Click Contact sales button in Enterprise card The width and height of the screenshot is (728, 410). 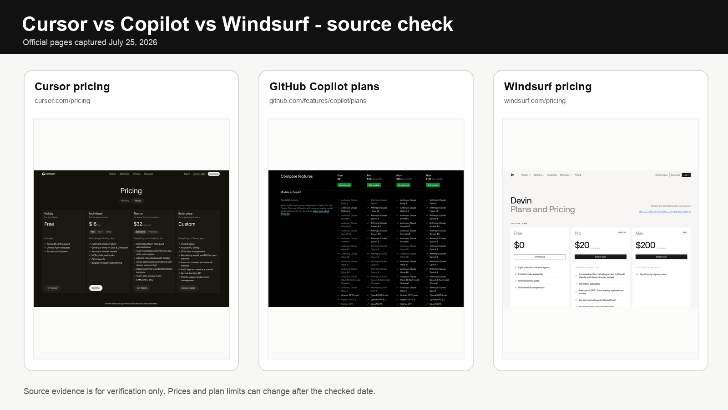(188, 288)
